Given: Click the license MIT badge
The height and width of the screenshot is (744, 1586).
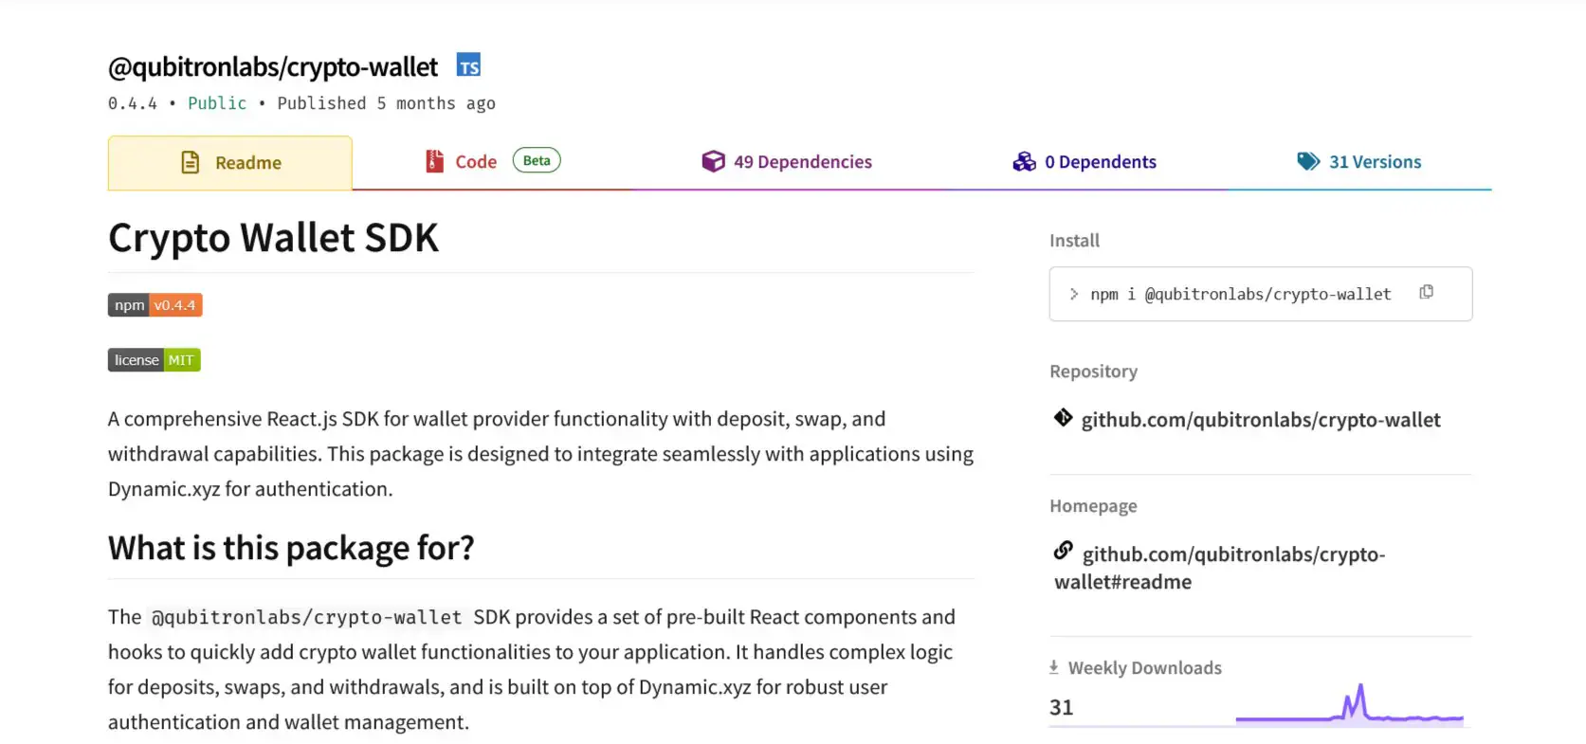Looking at the screenshot, I should (x=155, y=360).
